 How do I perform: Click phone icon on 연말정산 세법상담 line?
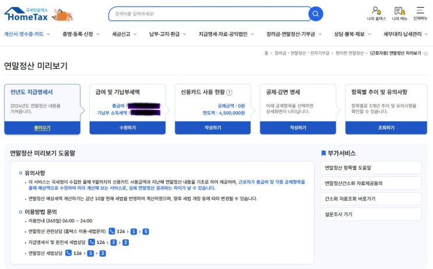click(x=69, y=253)
